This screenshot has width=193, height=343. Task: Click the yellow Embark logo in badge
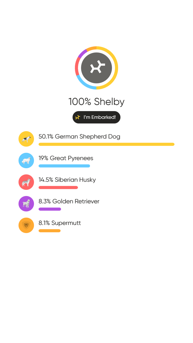pyautogui.click(x=78, y=117)
